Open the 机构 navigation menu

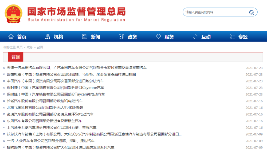[x=58, y=37]
